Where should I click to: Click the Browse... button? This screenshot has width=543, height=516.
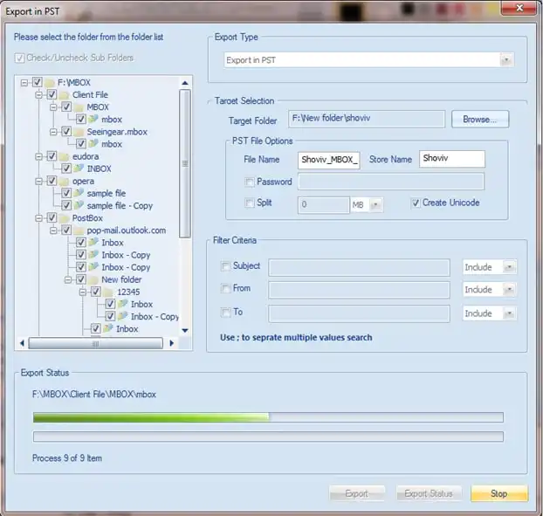tap(480, 119)
